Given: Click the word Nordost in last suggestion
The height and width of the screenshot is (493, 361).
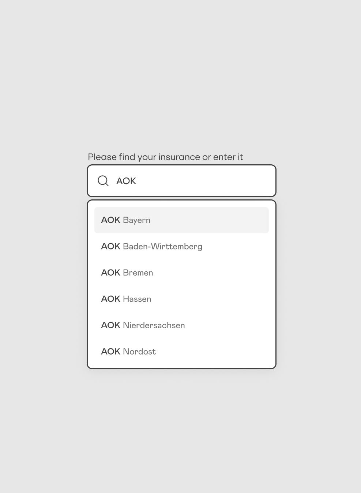Looking at the screenshot, I should point(139,352).
